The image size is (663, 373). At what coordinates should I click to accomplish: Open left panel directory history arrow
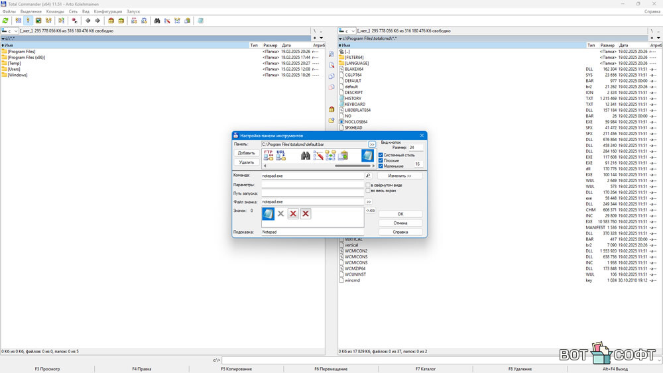point(322,38)
